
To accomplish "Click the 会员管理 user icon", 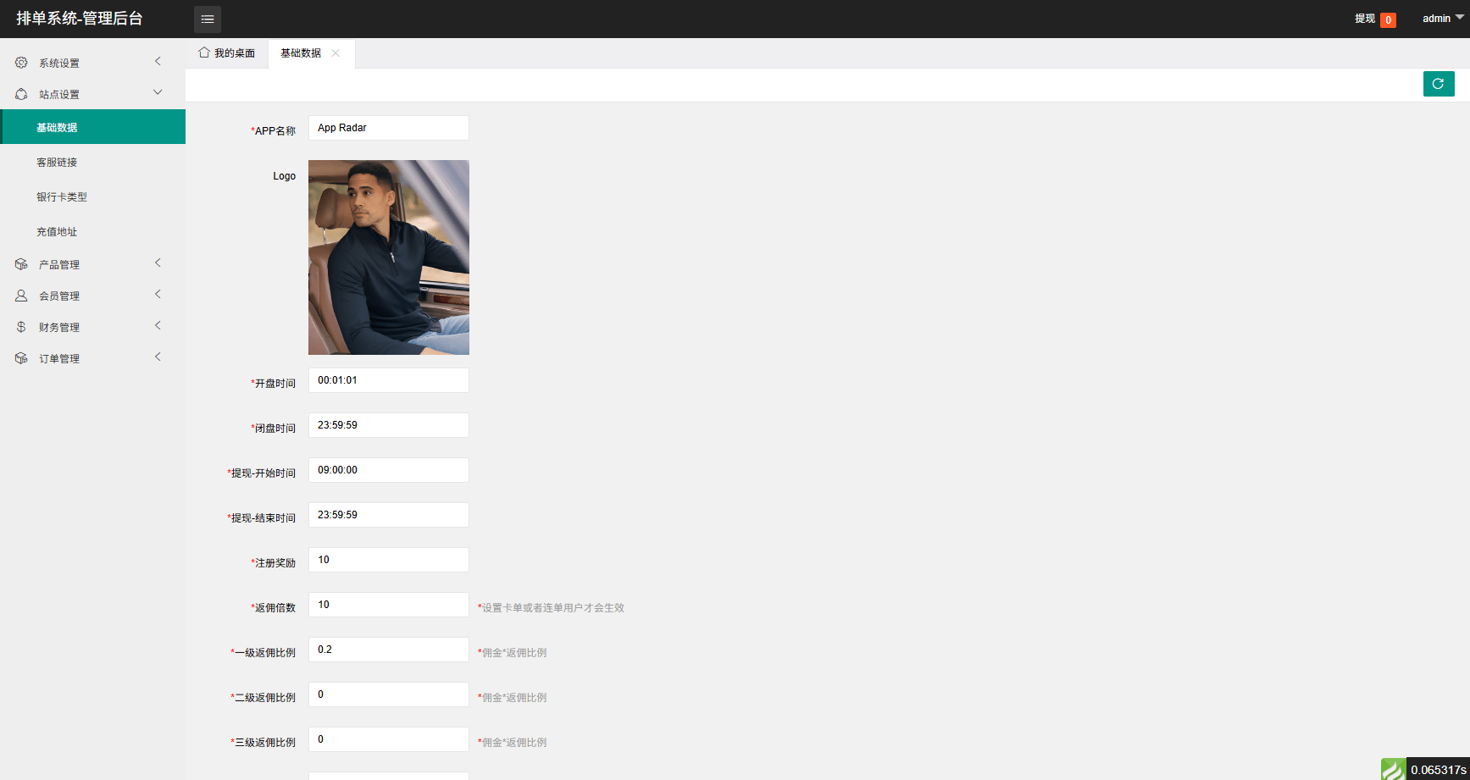I will (x=21, y=296).
